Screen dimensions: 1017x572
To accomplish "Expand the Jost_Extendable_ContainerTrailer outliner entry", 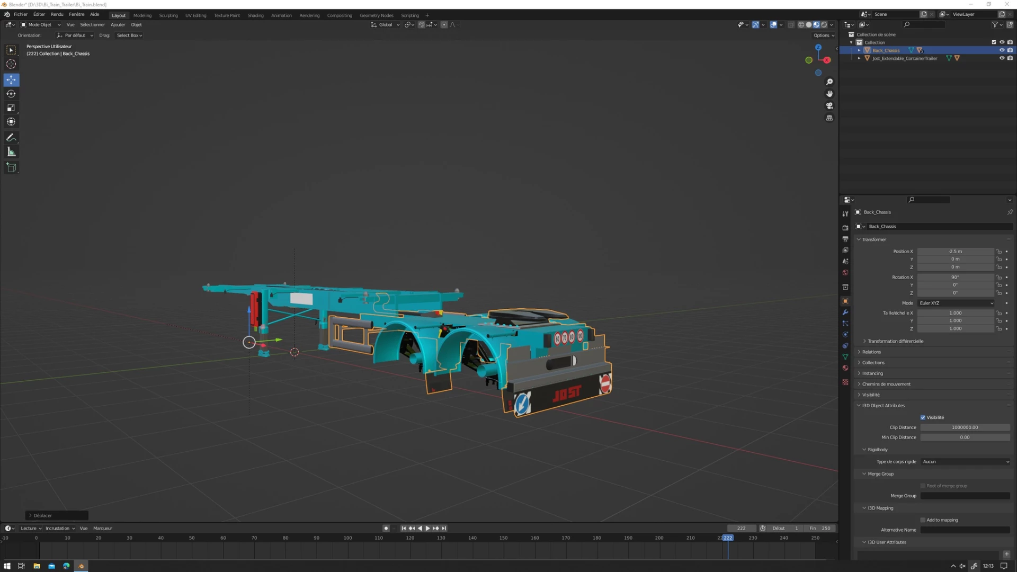I will point(859,58).
